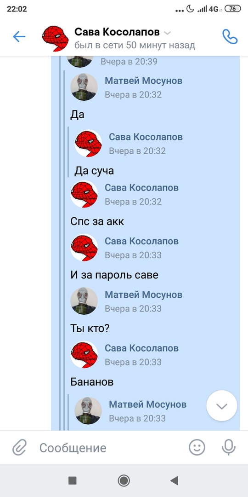Tap gas mask avatar above "Ты кто?"
Viewport: 248px width, 497px height.
pos(84,301)
